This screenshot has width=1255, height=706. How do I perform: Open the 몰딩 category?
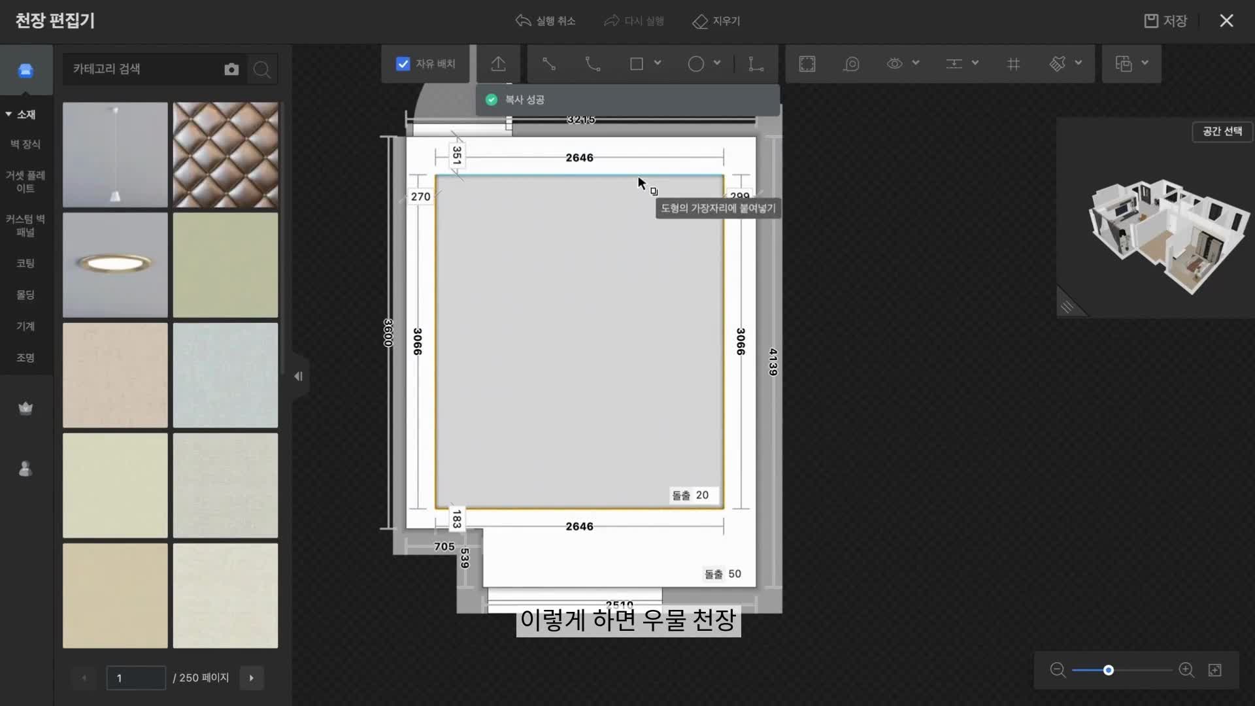tap(25, 295)
